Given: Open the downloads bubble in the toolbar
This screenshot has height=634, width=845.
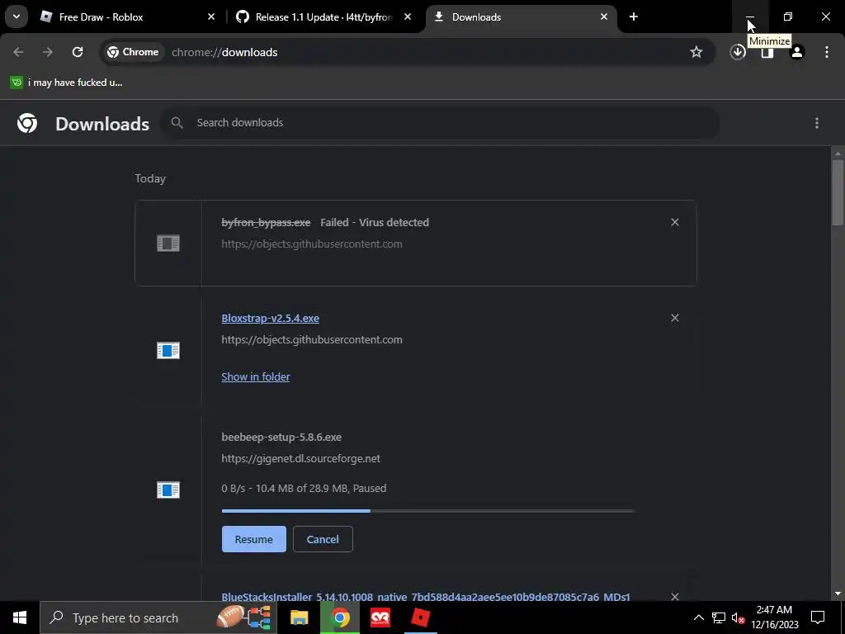Looking at the screenshot, I should click(738, 52).
